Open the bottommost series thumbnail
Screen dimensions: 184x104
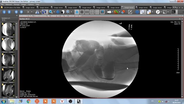click(8, 90)
